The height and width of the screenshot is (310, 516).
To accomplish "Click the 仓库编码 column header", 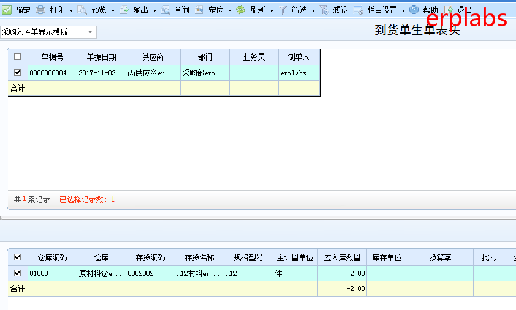I will coord(52,258).
